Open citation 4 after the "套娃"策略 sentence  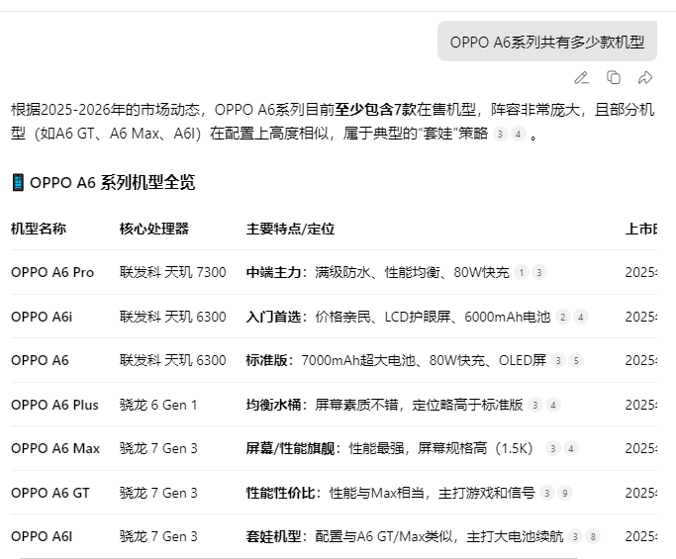518,135
